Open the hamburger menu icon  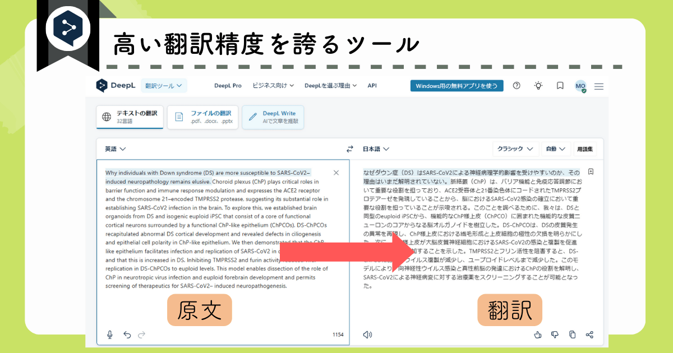click(599, 86)
